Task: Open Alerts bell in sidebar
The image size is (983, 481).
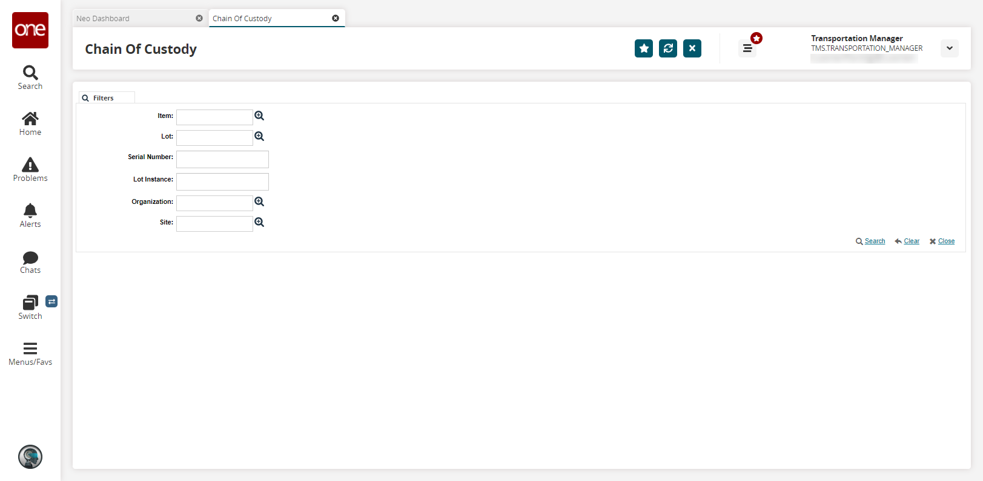Action: tap(30, 215)
